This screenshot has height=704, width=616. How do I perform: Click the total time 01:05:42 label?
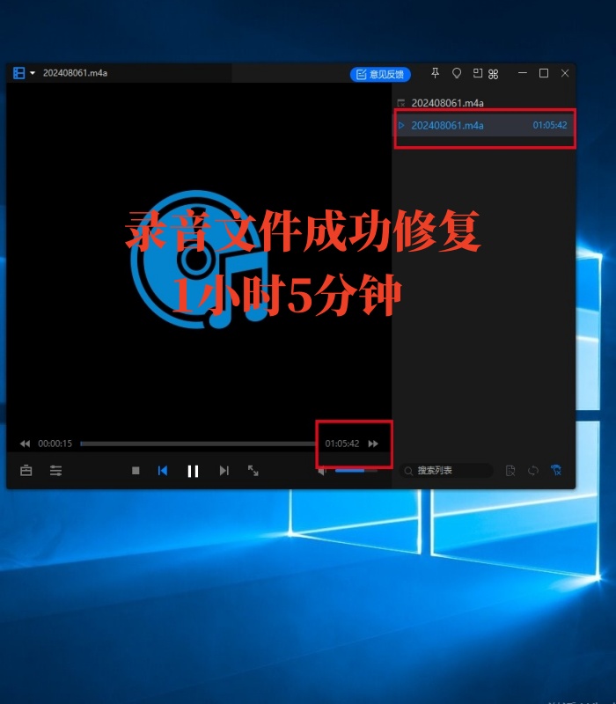342,444
